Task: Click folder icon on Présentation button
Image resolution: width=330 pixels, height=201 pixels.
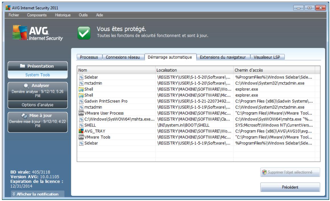Action: [x=22, y=66]
